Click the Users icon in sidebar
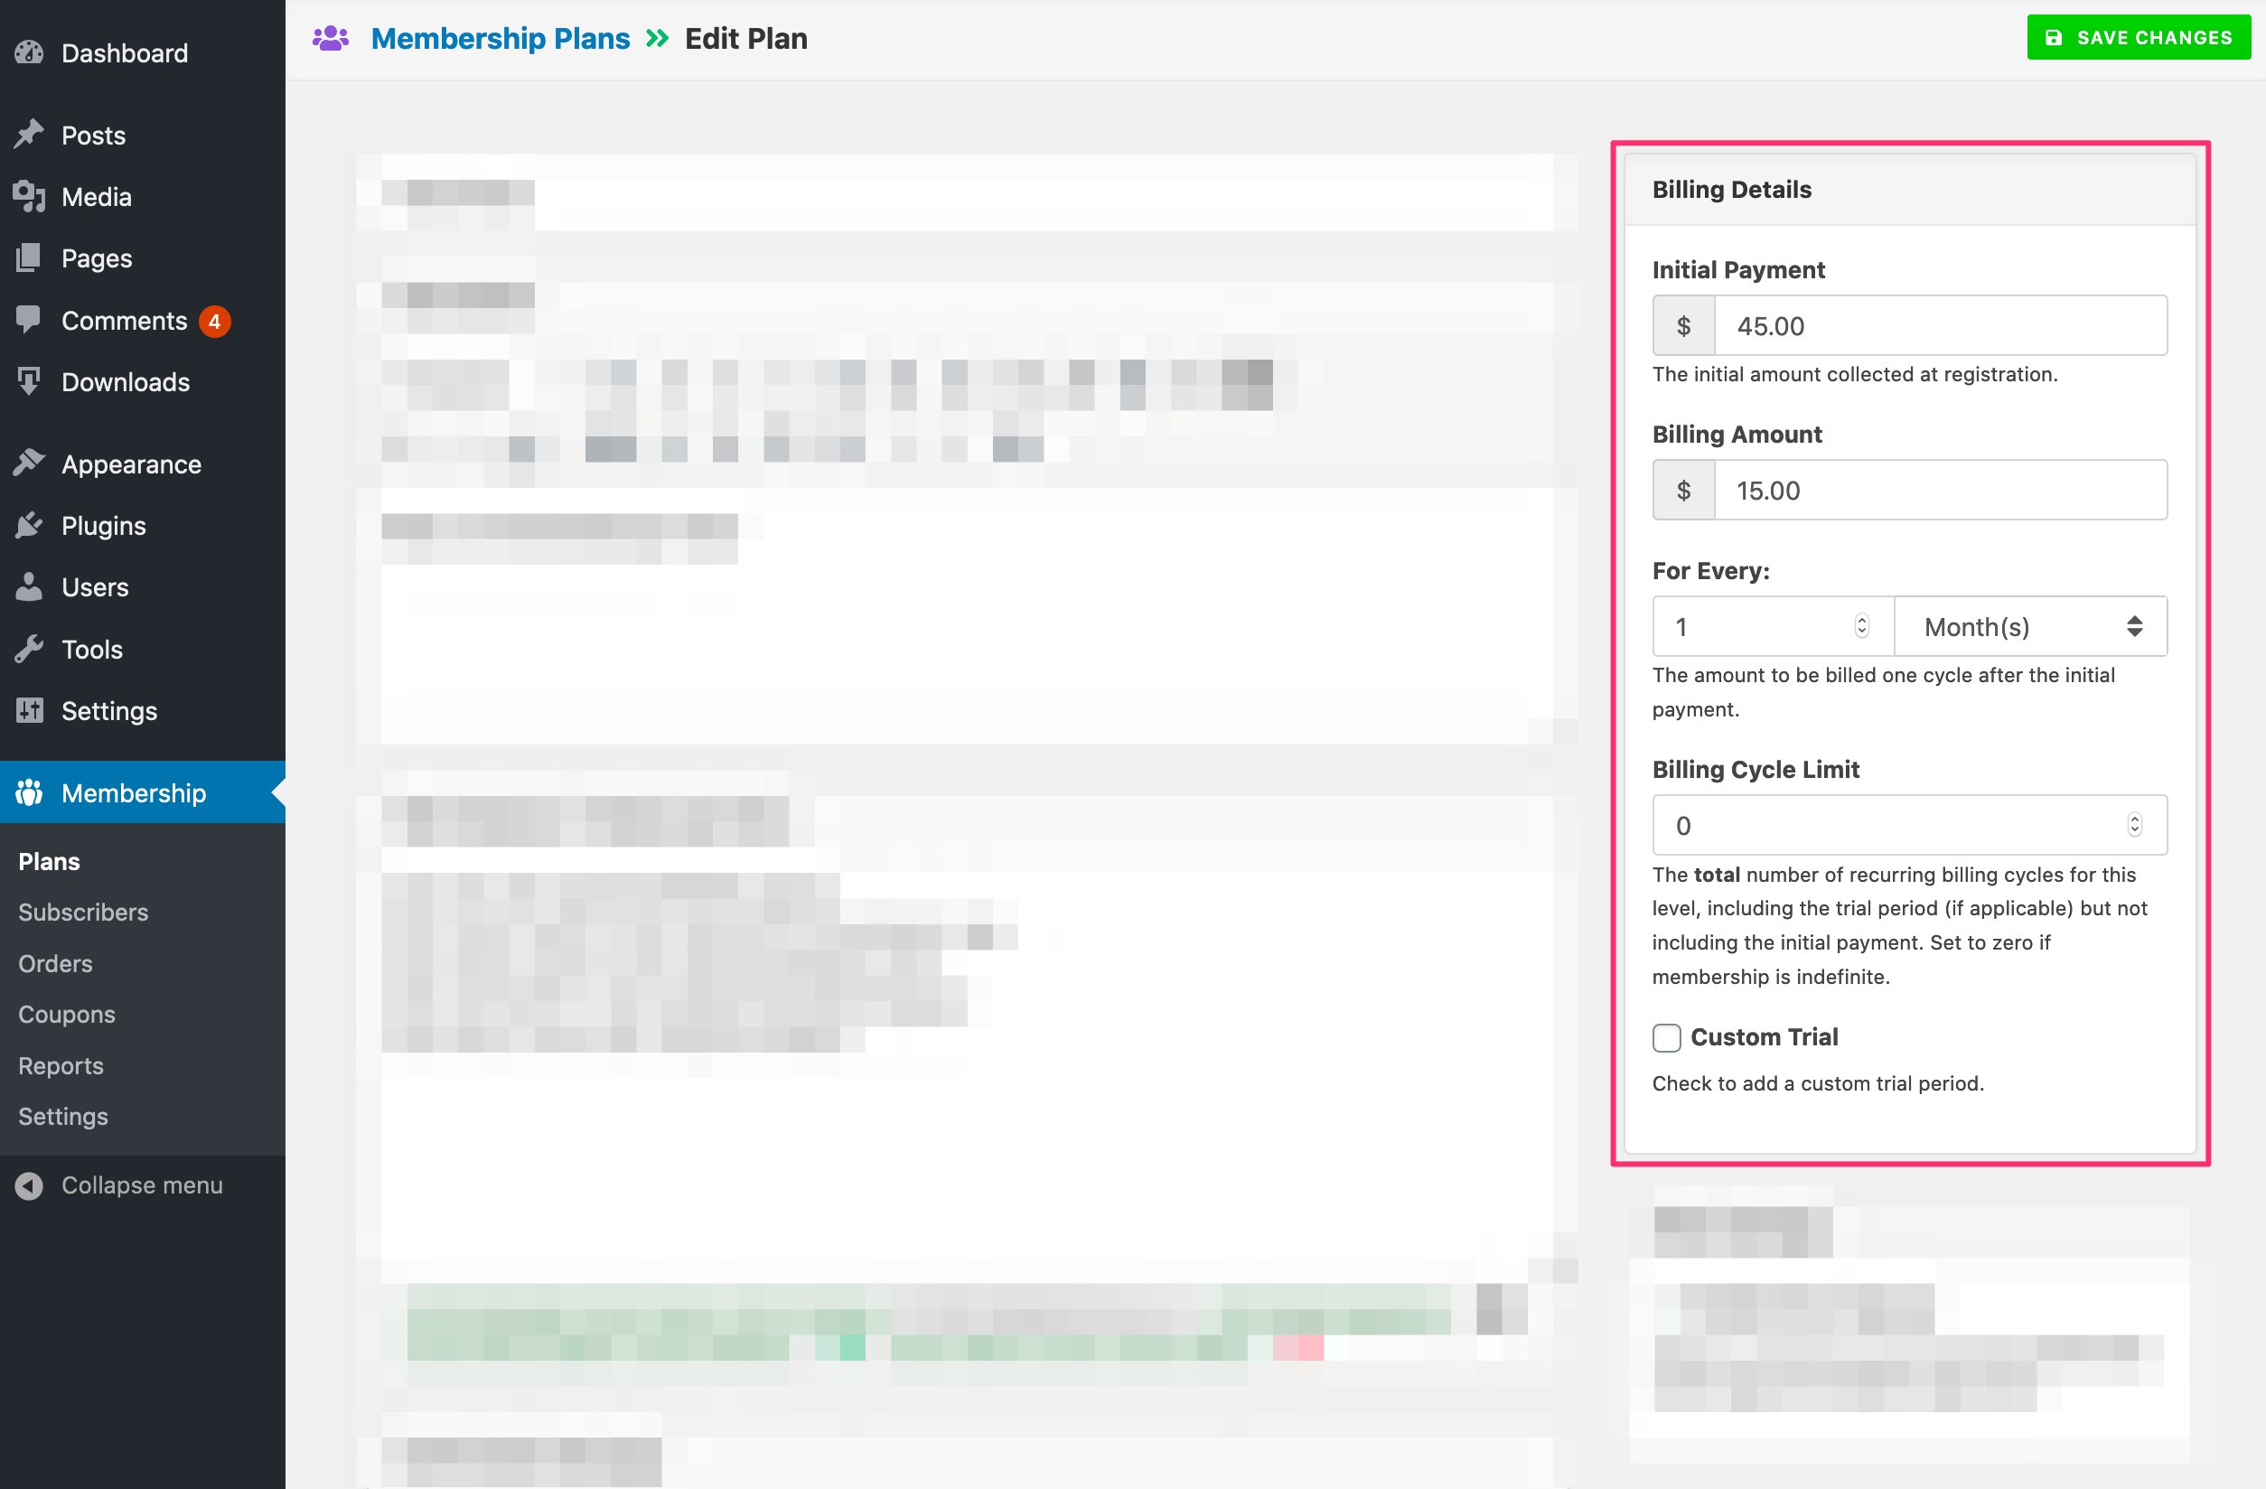Image resolution: width=2266 pixels, height=1489 pixels. (x=28, y=586)
